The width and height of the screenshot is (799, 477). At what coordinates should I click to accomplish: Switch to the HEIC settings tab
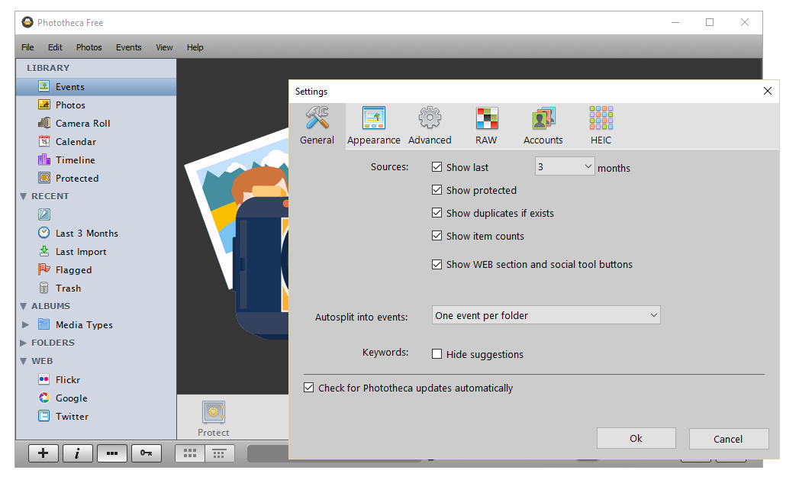601,126
